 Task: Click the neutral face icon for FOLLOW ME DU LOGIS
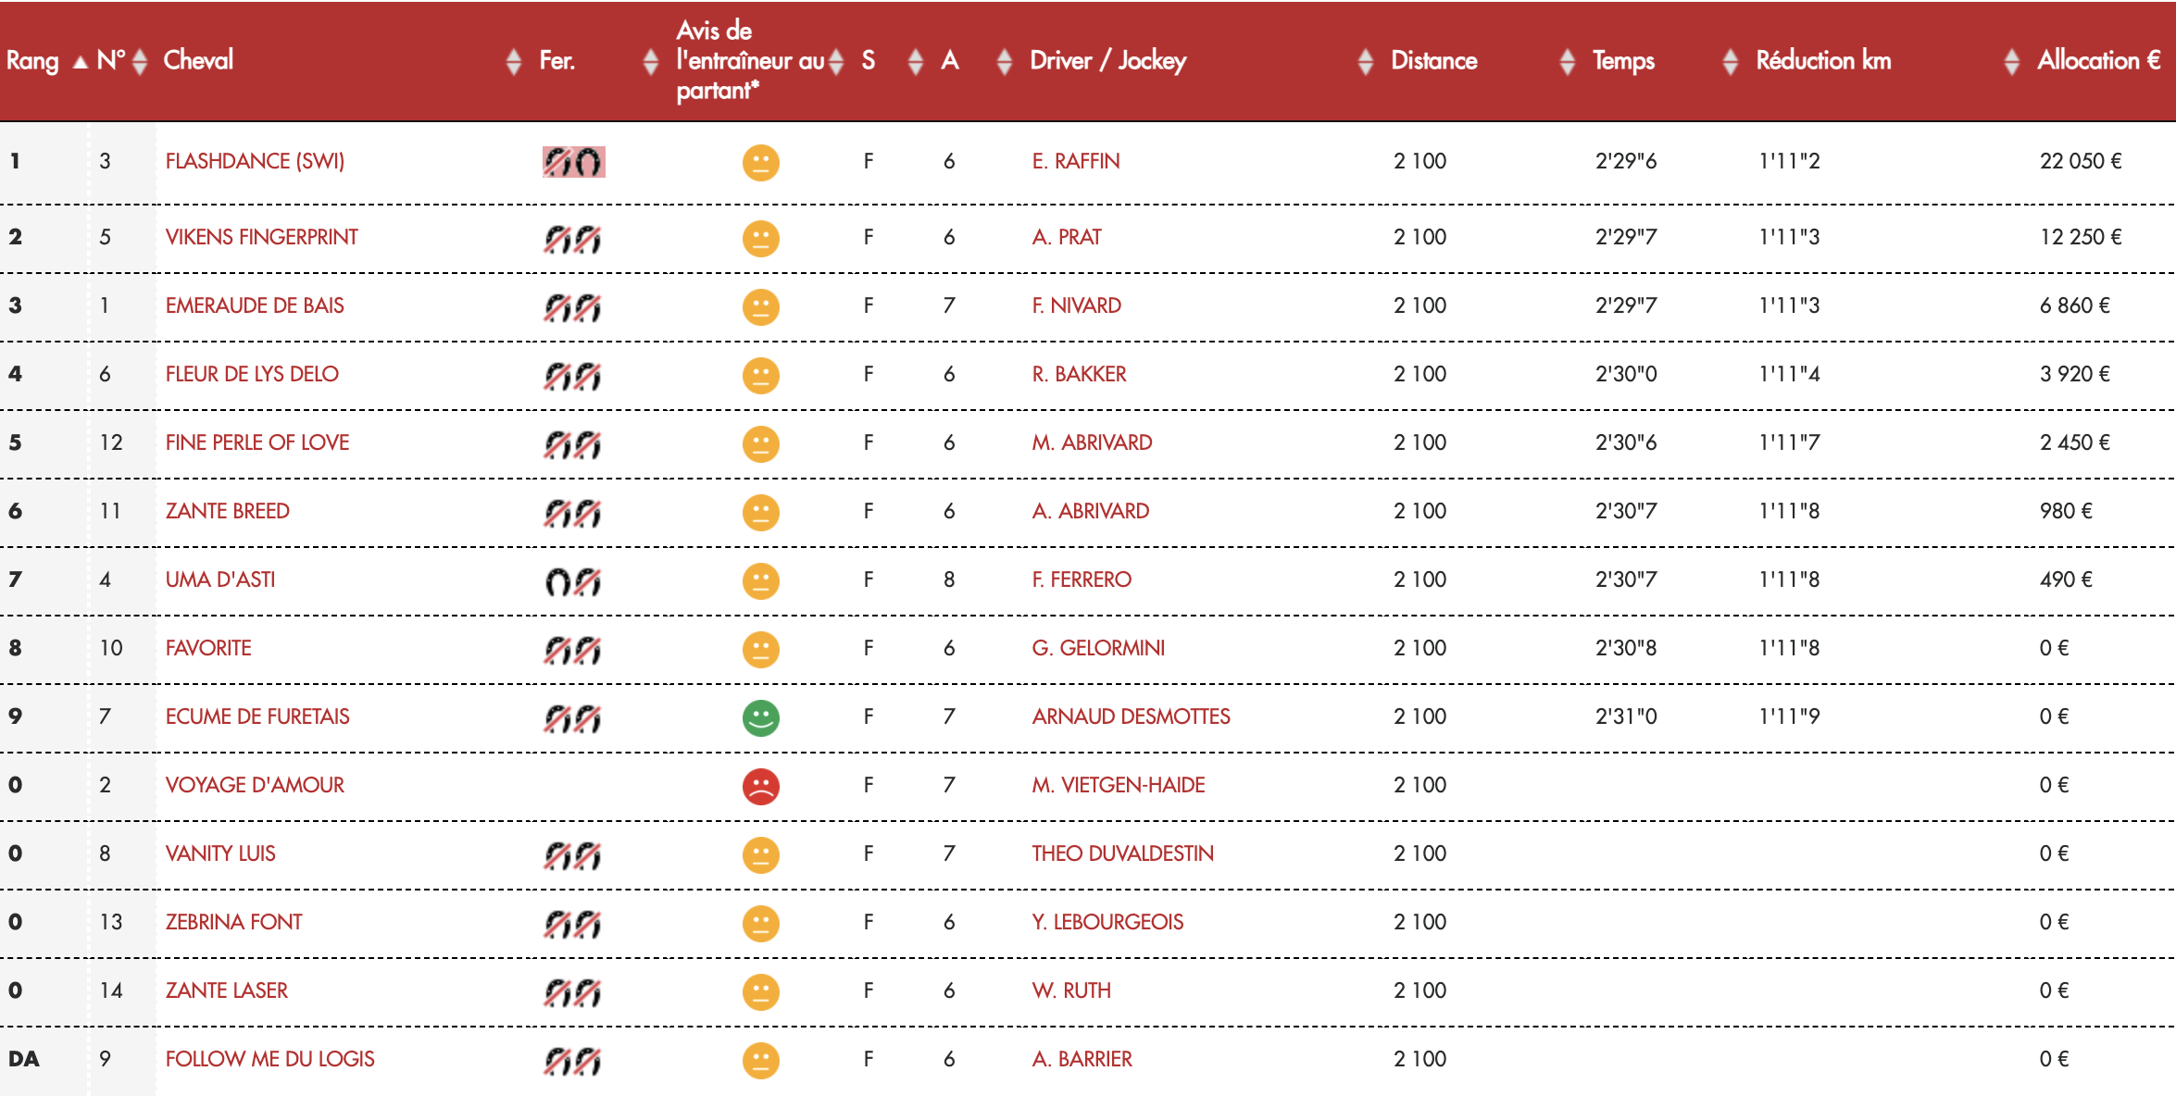[x=761, y=1061]
